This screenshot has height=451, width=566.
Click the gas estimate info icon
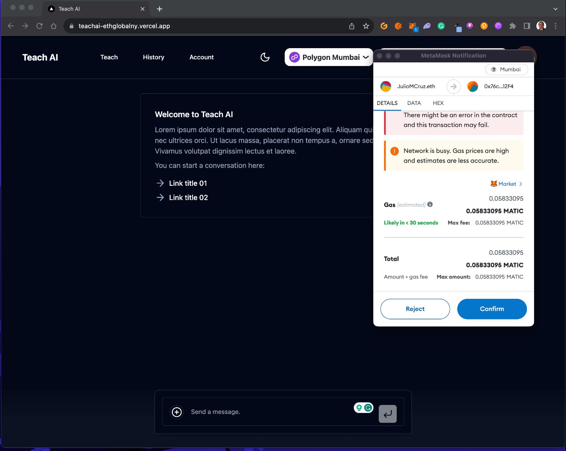coord(430,204)
